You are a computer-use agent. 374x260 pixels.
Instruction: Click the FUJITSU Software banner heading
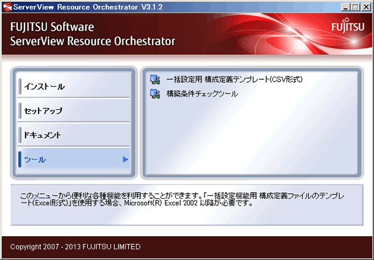tap(52, 27)
